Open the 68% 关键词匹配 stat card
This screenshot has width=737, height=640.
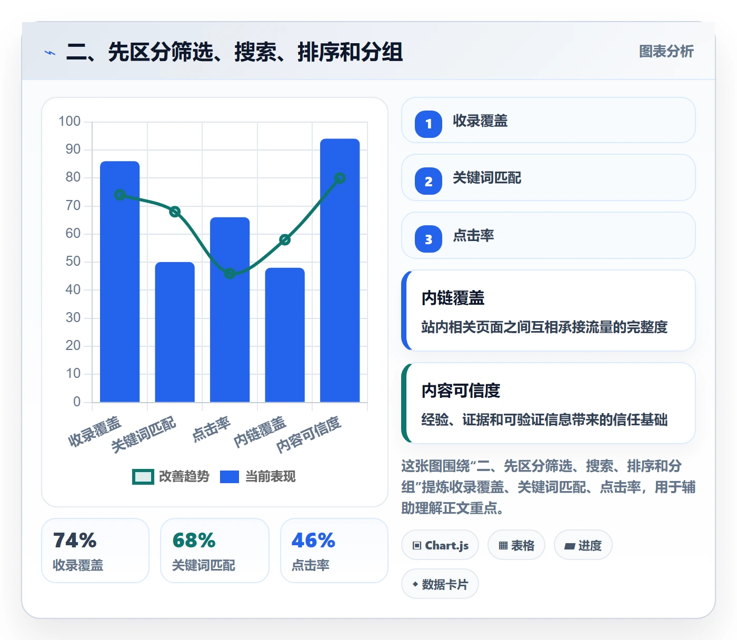coord(215,551)
